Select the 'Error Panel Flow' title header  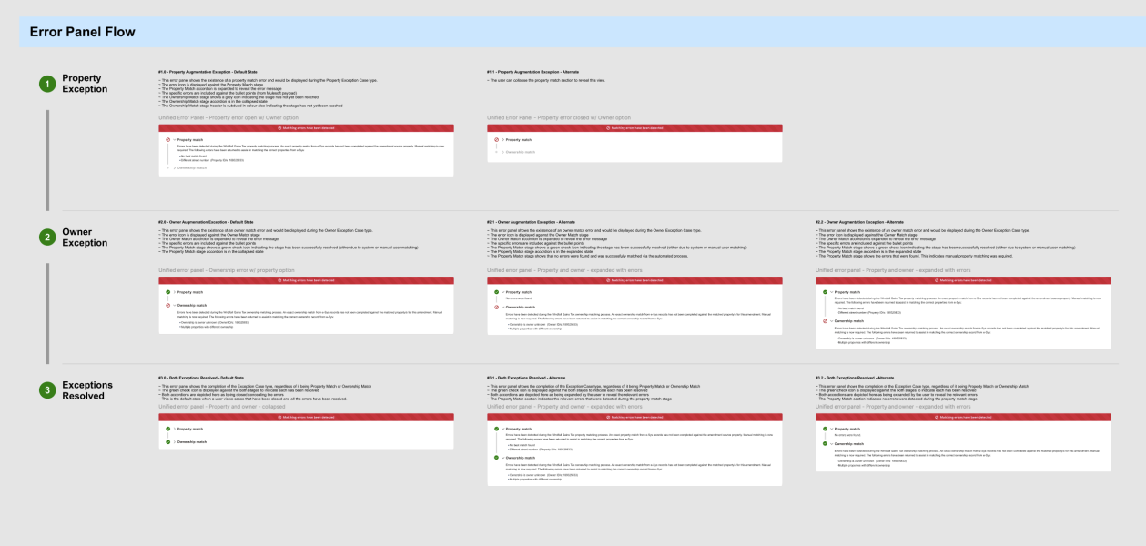pyautogui.click(x=82, y=32)
